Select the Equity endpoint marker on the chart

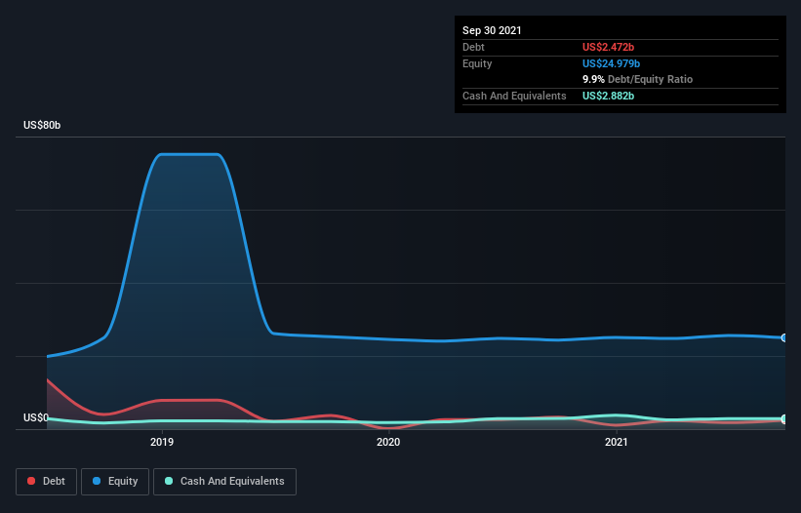point(784,337)
